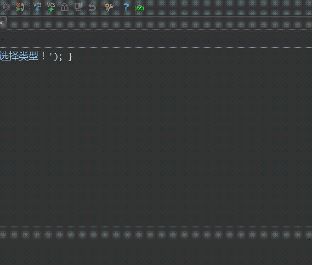Click the semicolon ending the code statement

(60, 58)
